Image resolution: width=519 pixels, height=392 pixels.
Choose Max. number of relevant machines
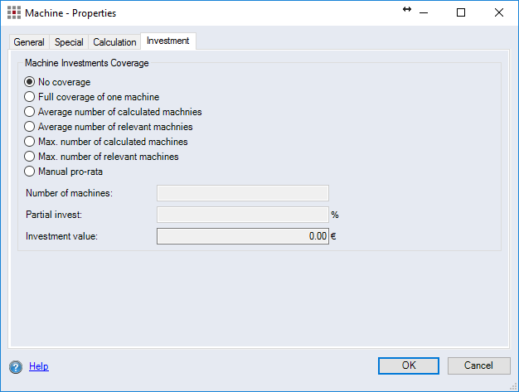30,157
